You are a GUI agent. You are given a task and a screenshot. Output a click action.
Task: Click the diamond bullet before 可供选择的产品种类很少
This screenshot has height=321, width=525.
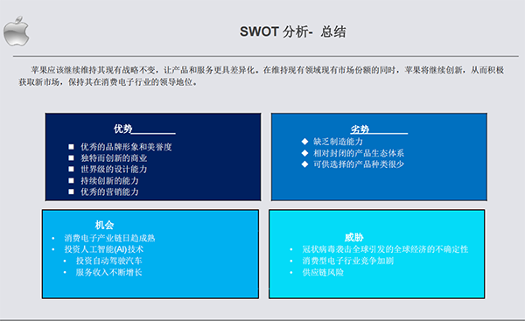click(304, 164)
